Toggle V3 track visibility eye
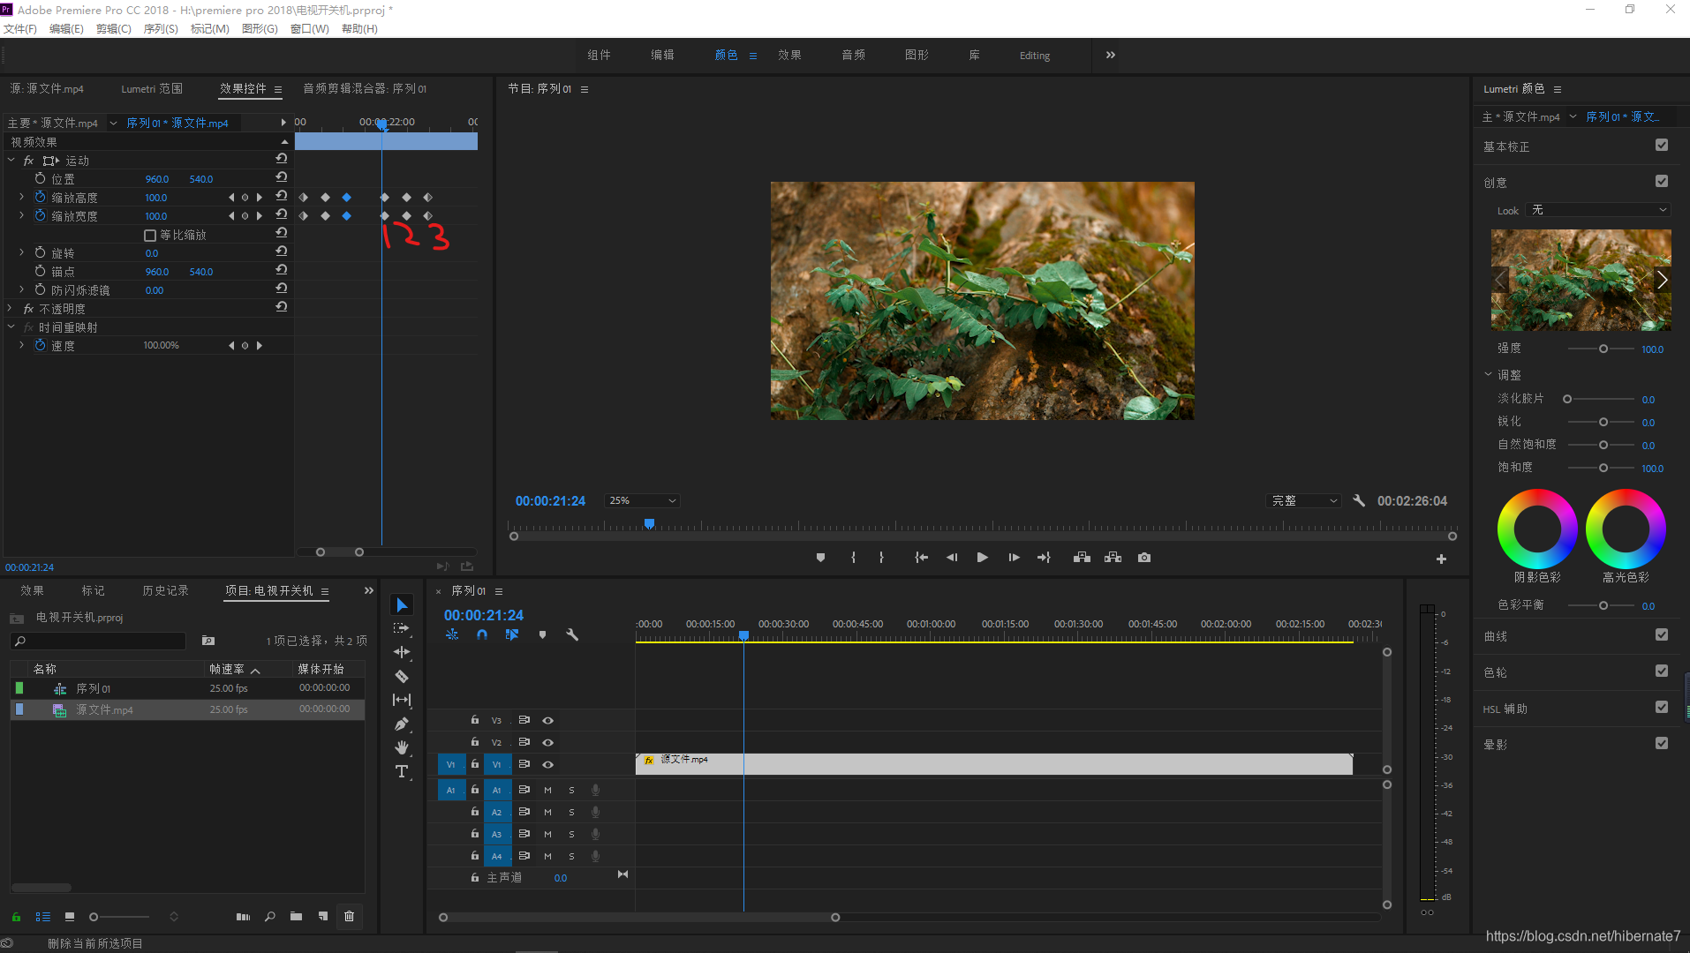 (547, 720)
